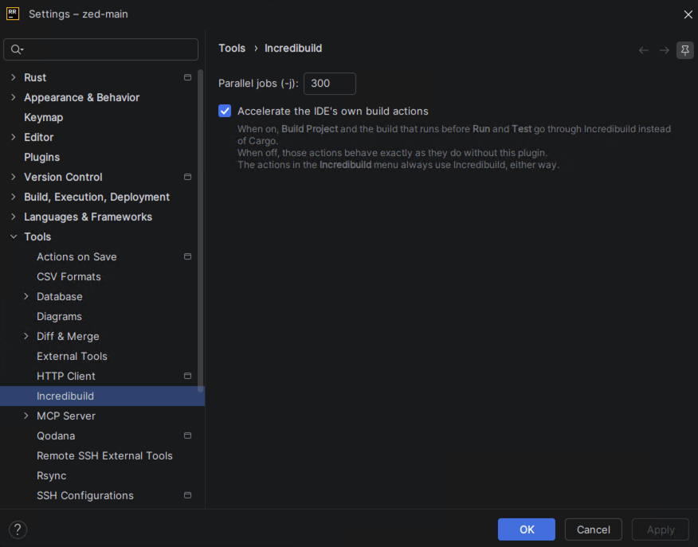The width and height of the screenshot is (698, 547).
Task: Expand the Version Control node
Action: 14,177
